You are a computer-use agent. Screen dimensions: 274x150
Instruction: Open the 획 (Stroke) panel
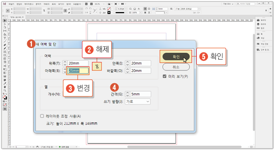260,34
